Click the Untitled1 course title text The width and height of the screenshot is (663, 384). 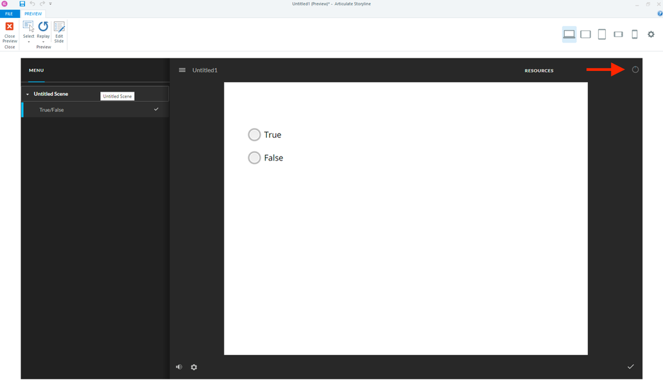click(204, 70)
